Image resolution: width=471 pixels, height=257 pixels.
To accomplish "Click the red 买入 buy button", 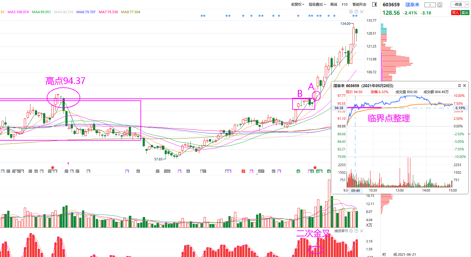I will pos(456,13).
